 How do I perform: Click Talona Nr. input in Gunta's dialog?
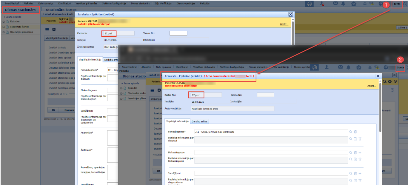point(265,95)
